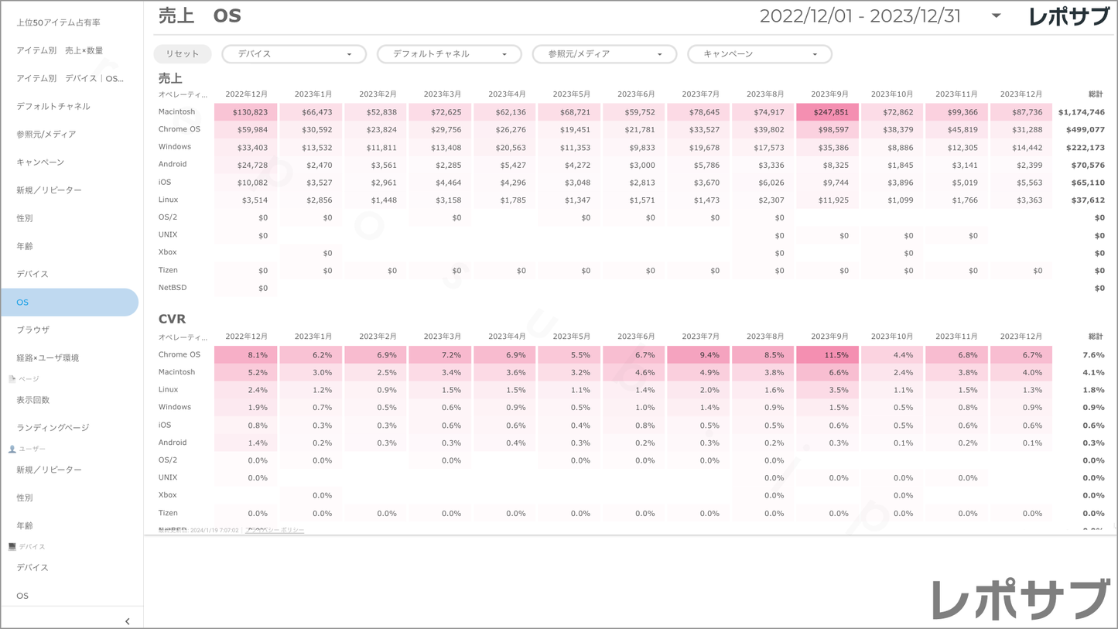1118x629 pixels.
Task: Click the 11.5% Chrome OS CVR cell
Action: 829,355
